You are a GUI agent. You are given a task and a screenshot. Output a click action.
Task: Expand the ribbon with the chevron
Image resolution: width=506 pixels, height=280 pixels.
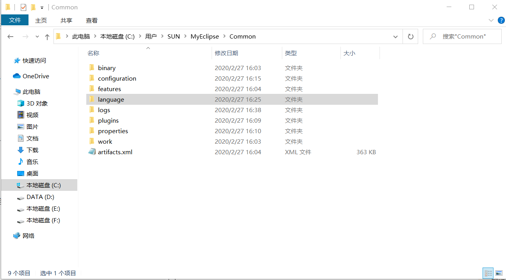pos(491,20)
